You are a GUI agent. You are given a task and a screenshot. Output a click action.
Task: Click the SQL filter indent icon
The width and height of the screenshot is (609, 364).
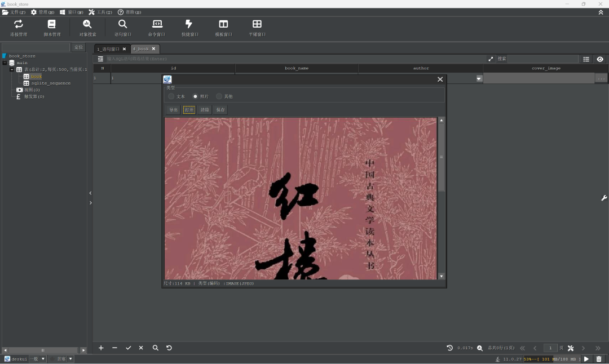coord(100,59)
